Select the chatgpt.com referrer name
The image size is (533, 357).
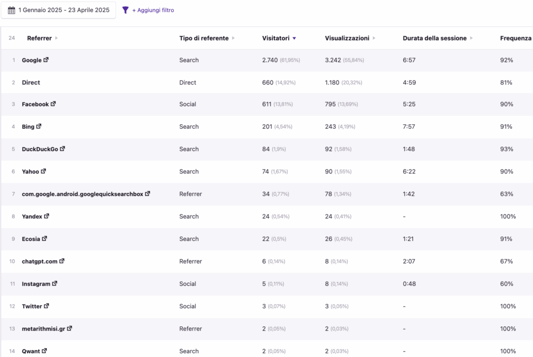pyautogui.click(x=40, y=261)
